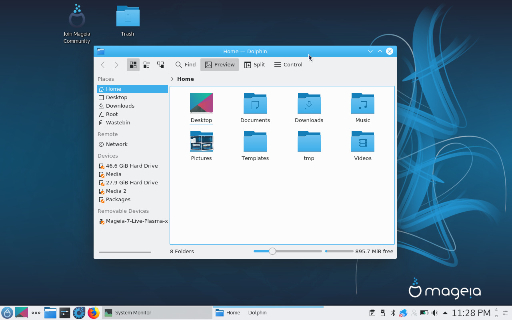The image size is (512, 320).
Task: Click the breadcrumb chevron before Home
Action: click(x=172, y=79)
